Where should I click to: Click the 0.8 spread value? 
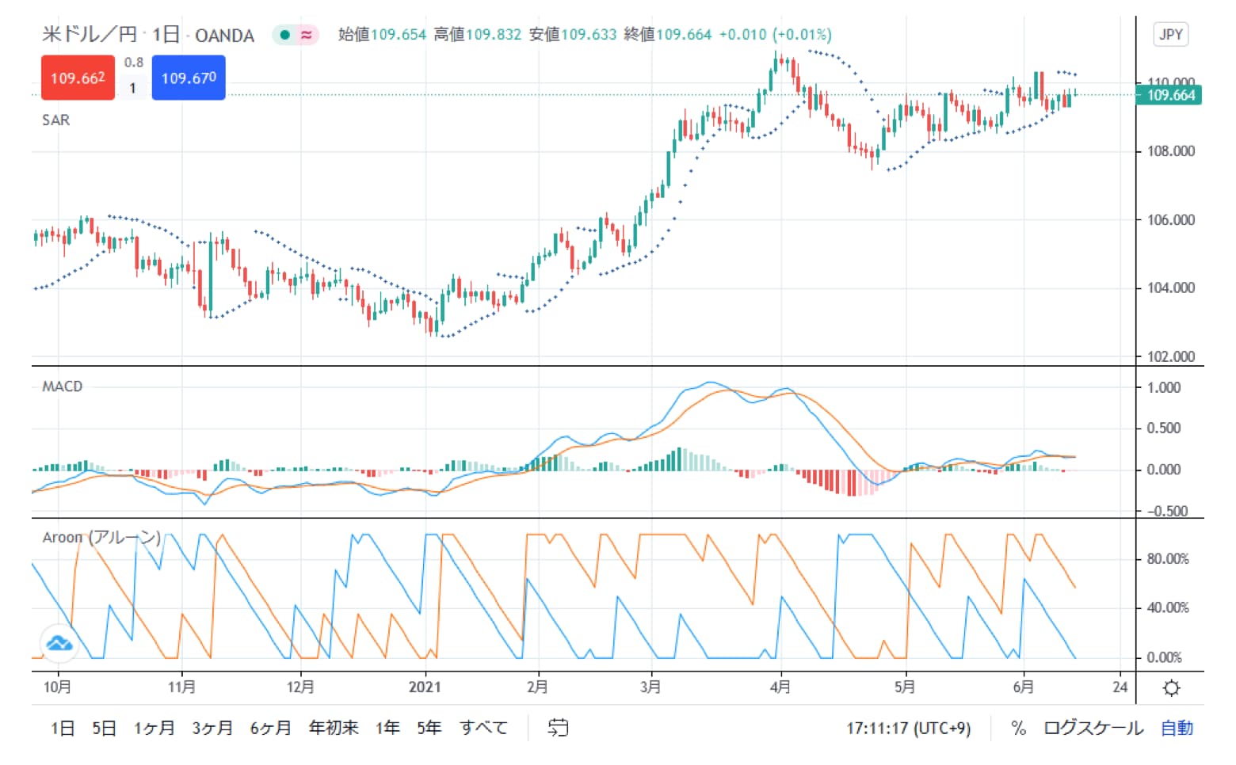pos(134,63)
